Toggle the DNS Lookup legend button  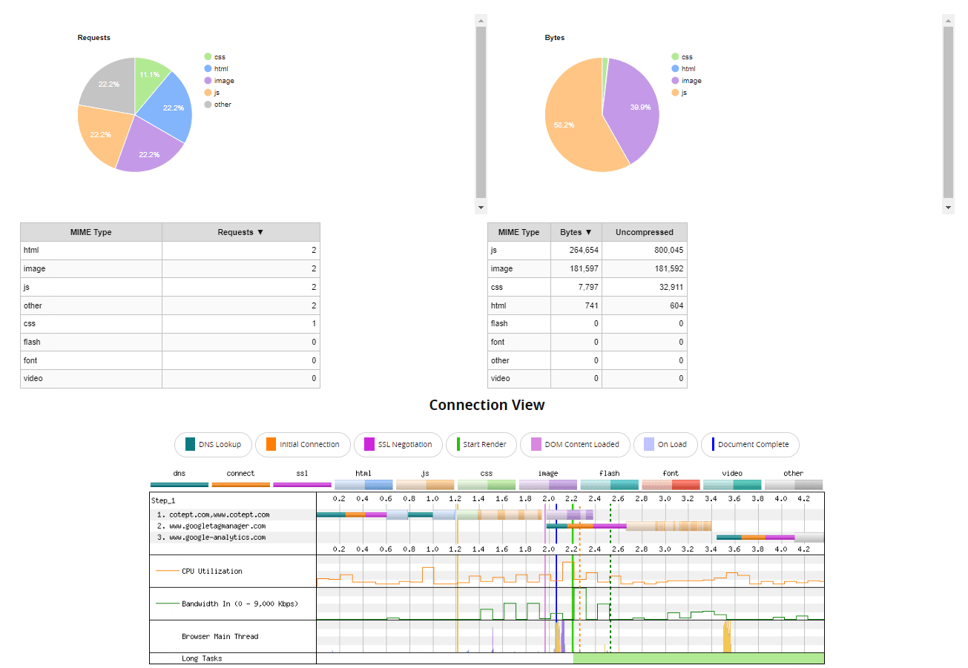click(x=213, y=445)
